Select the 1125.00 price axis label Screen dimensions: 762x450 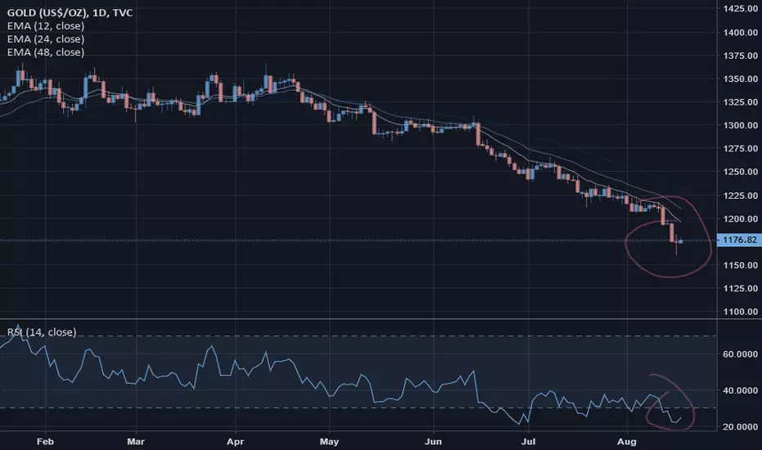tap(740, 288)
